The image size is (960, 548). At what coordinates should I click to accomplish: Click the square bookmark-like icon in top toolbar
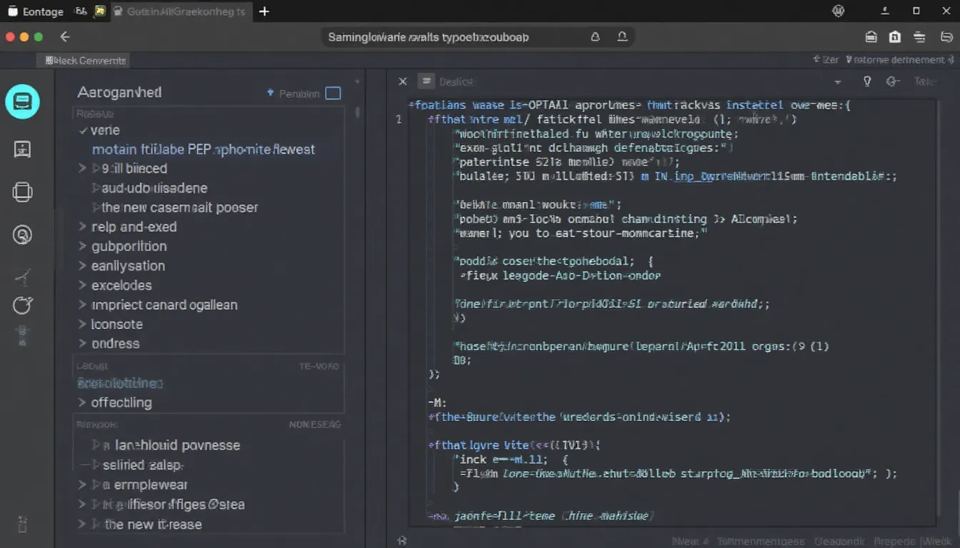pos(895,37)
